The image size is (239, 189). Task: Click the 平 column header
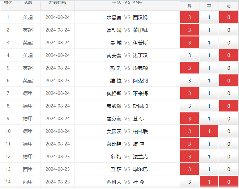tap(209, 6)
